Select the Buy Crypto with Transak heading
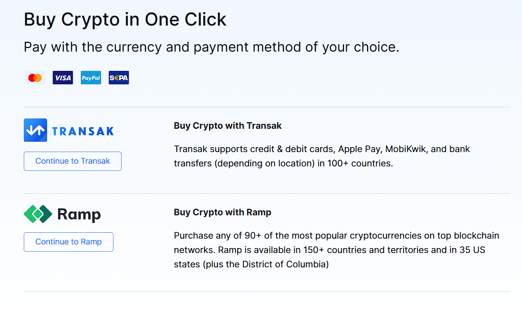The height and width of the screenshot is (314, 522). click(228, 126)
